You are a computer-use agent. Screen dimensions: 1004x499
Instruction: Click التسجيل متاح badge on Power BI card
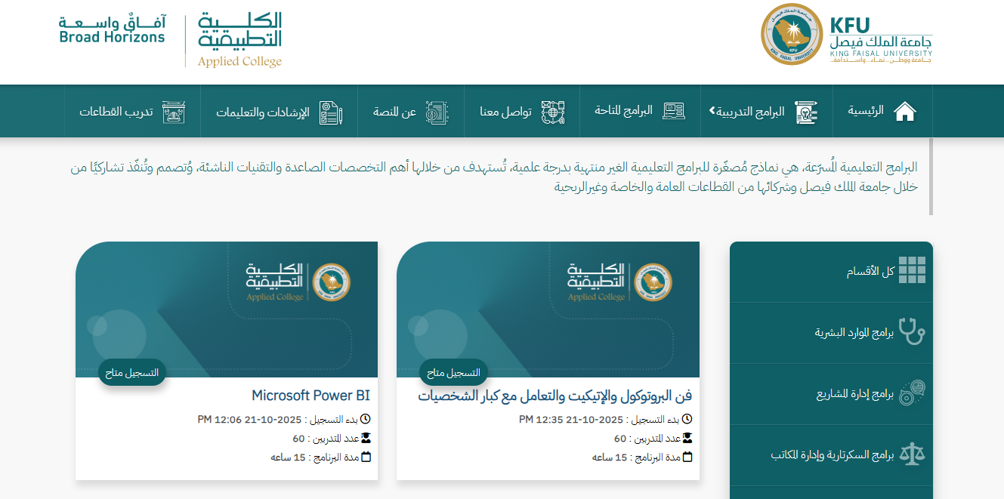tap(132, 372)
